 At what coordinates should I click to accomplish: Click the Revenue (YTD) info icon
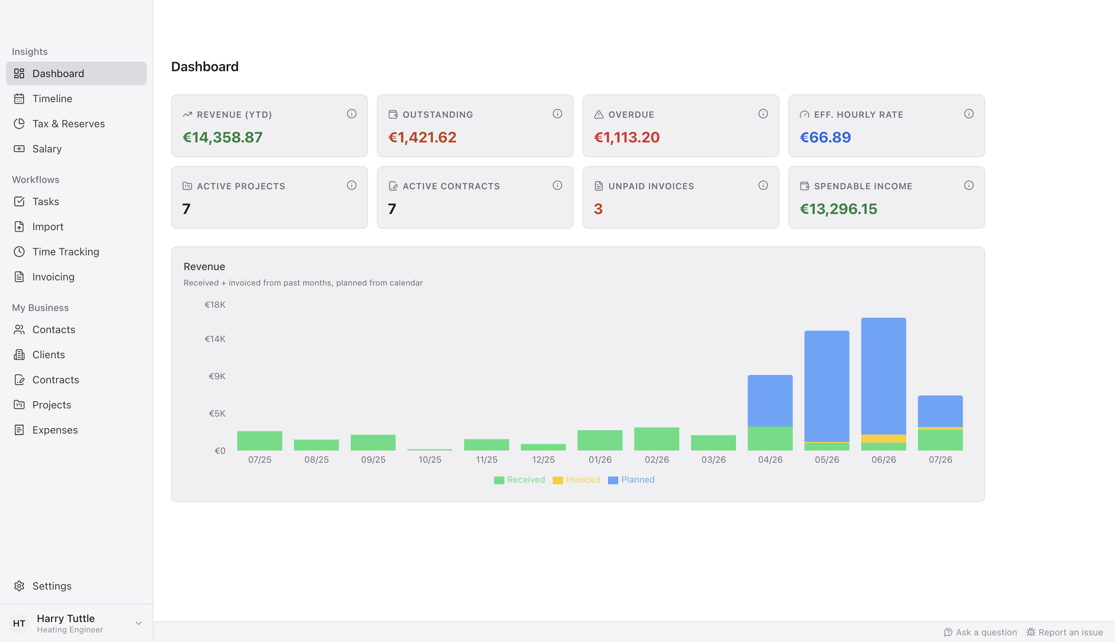point(351,114)
